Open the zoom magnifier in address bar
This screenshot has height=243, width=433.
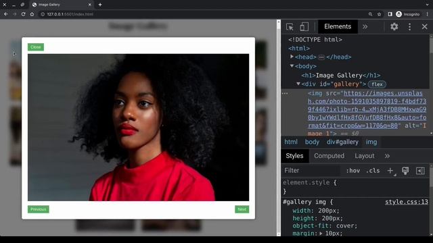coord(370,14)
